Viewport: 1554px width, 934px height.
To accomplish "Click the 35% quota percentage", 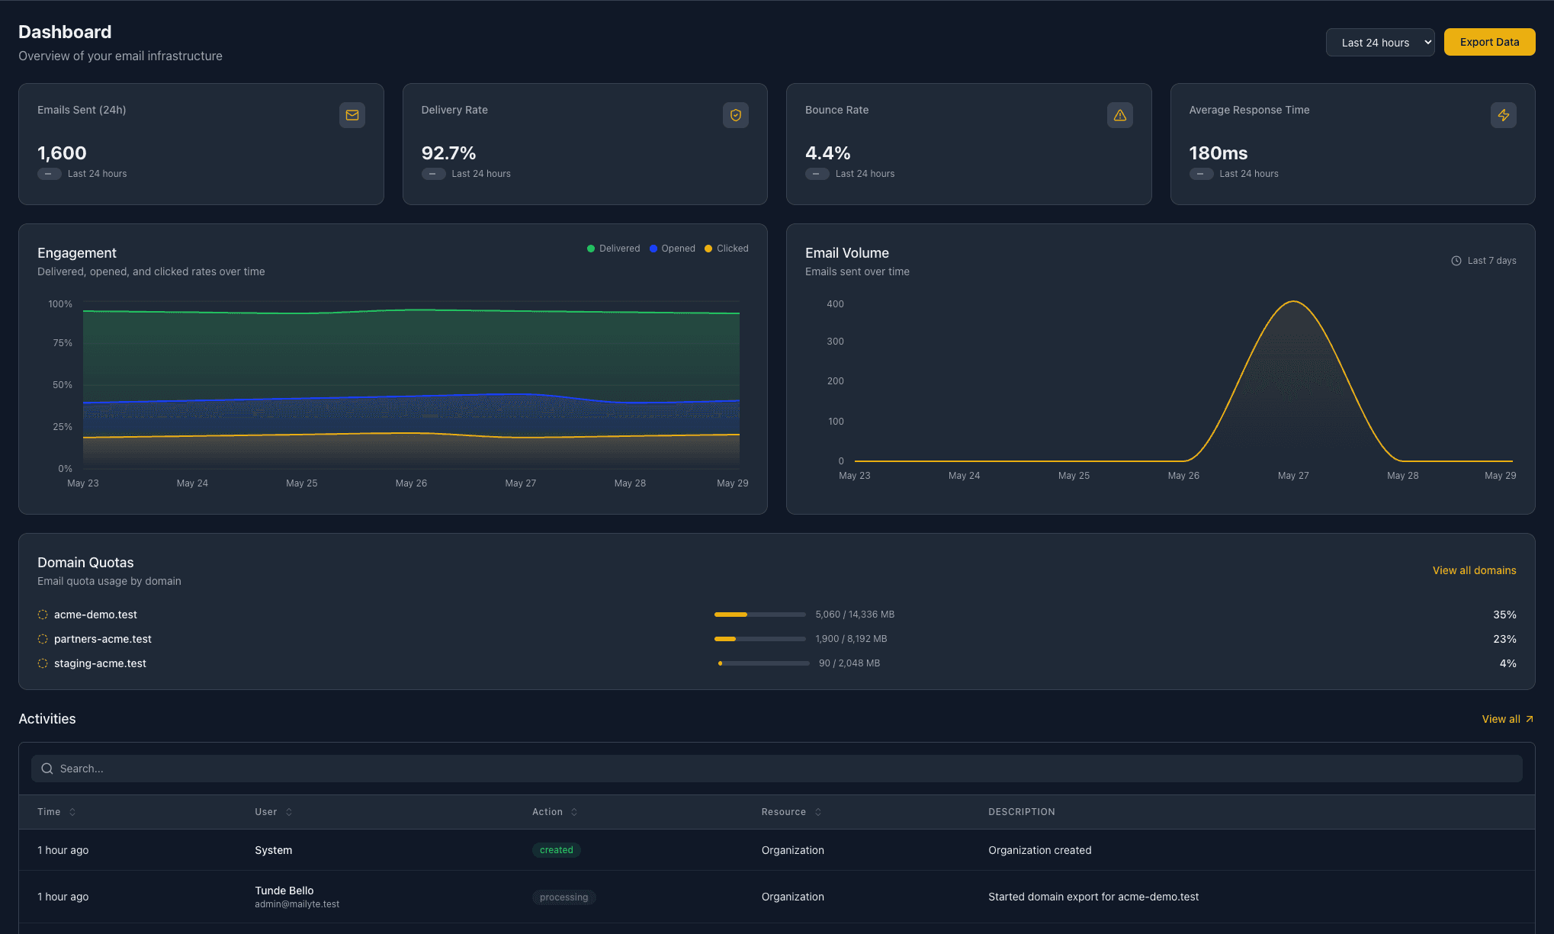I will pyautogui.click(x=1504, y=615).
